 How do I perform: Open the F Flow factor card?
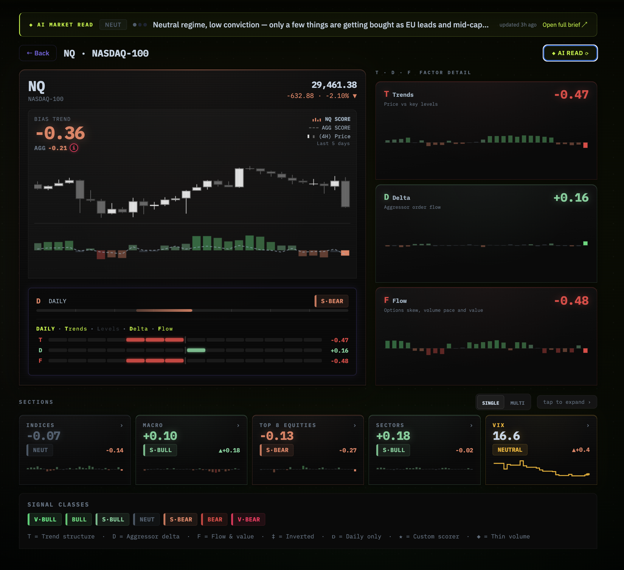(x=486, y=336)
